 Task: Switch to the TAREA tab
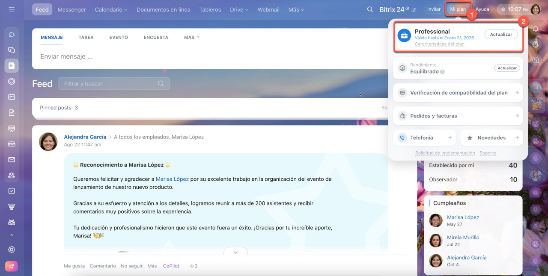[86, 38]
